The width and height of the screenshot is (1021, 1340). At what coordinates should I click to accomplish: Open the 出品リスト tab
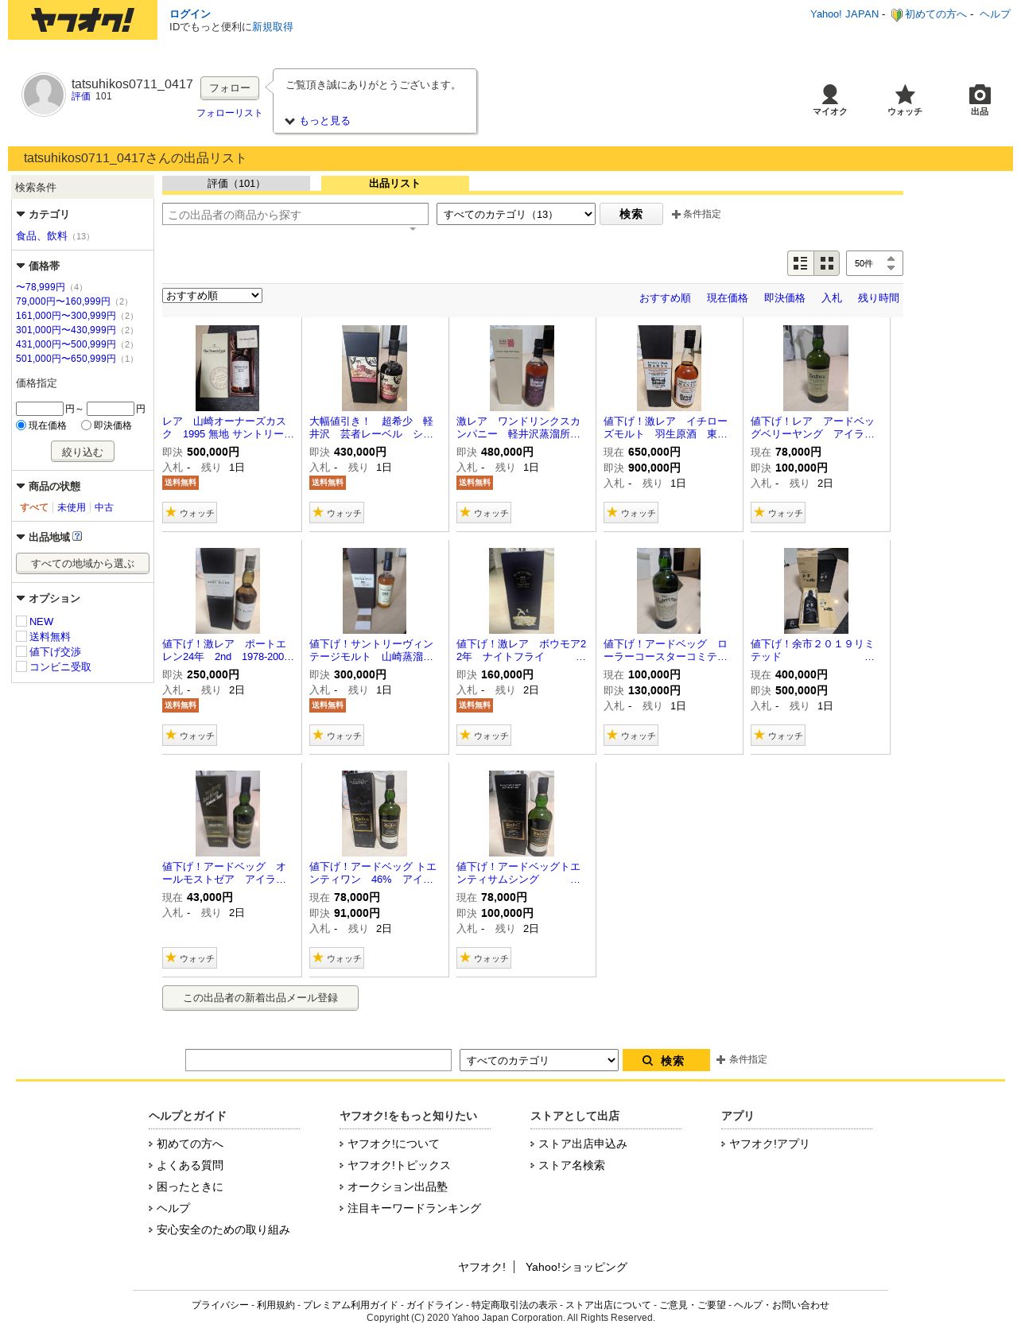pyautogui.click(x=395, y=184)
